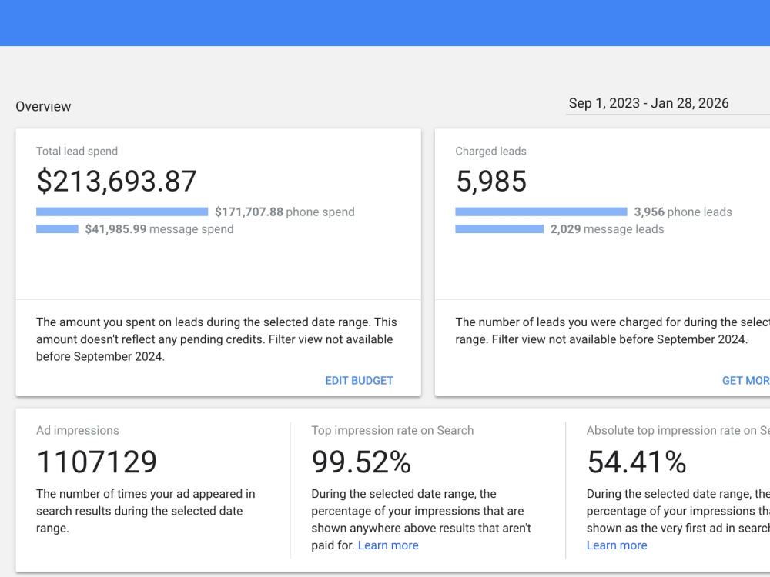Click the message leads progress bar

coord(500,229)
